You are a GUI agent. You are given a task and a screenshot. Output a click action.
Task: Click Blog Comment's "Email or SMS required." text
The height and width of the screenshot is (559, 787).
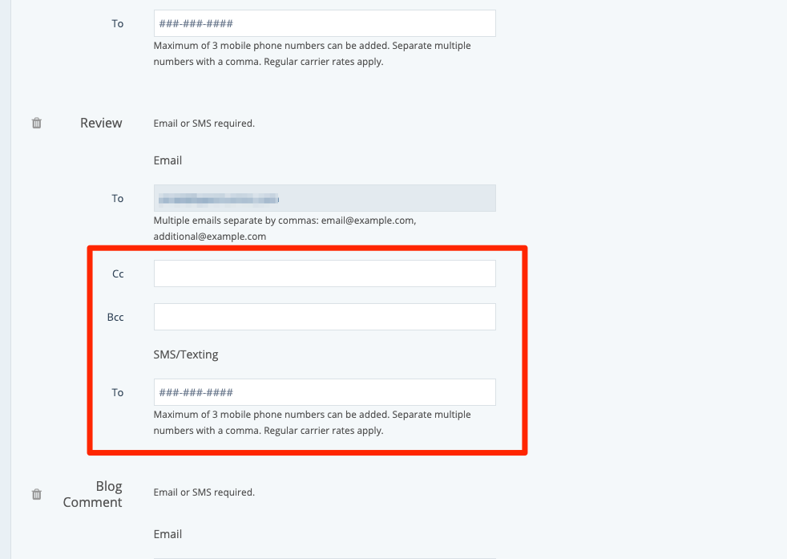tap(204, 492)
